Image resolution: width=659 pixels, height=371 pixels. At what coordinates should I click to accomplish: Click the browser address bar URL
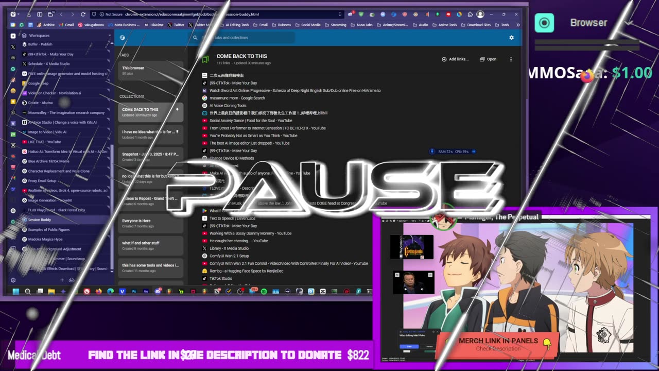(x=192, y=14)
